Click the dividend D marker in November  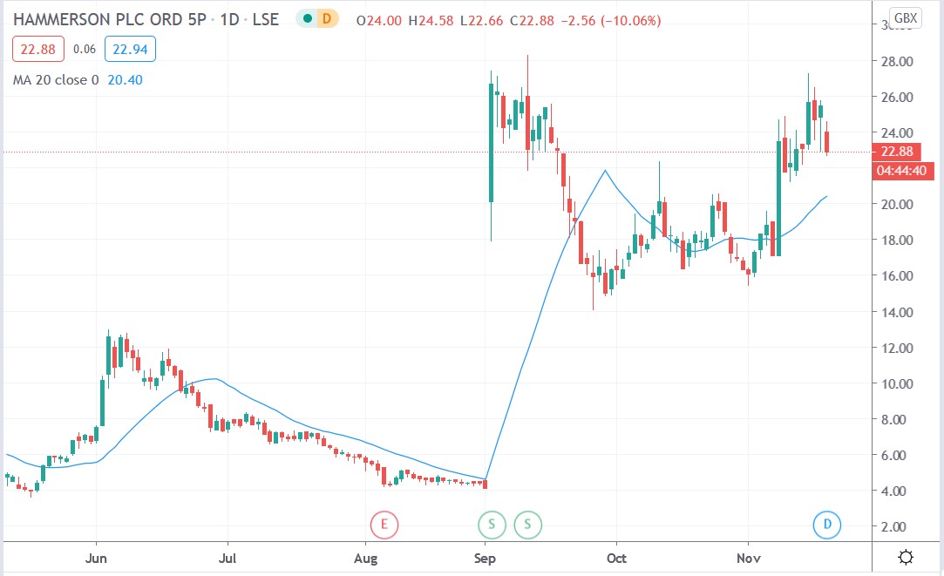click(x=827, y=525)
